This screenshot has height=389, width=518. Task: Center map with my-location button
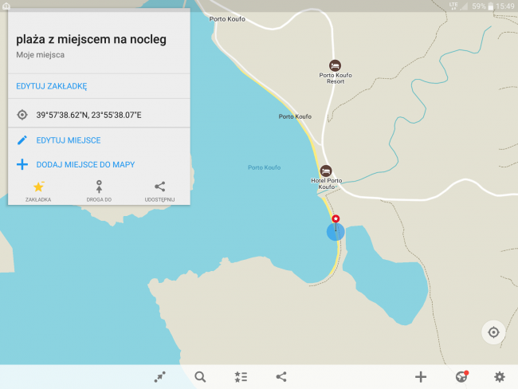(493, 332)
